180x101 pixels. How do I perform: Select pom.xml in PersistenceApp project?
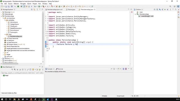point(9,57)
